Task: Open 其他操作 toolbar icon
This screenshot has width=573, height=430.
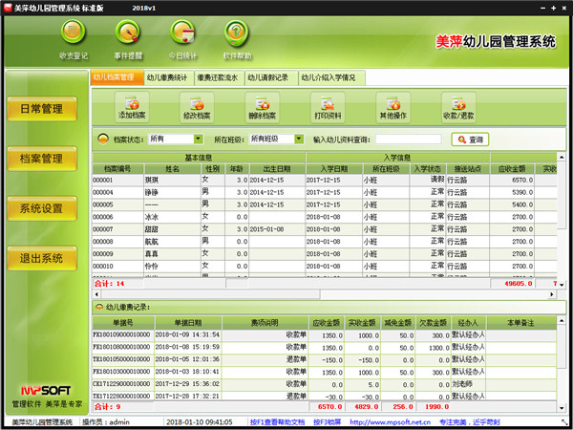Action: [393, 105]
